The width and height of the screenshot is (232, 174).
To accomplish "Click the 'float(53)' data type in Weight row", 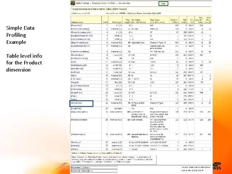I will click(118, 82).
